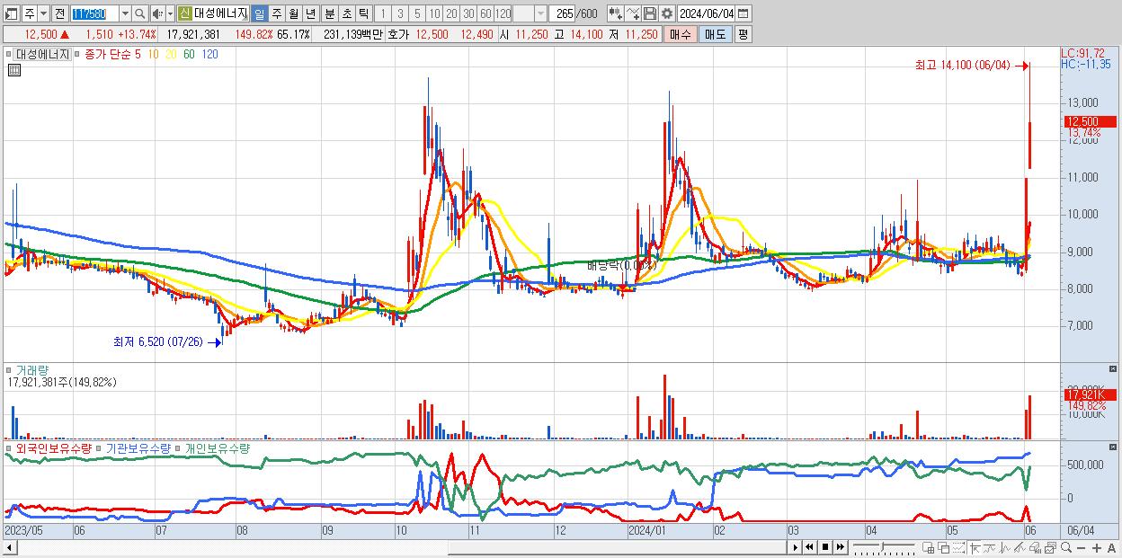Adjust the chart zoom slider at bottom

(883, 547)
